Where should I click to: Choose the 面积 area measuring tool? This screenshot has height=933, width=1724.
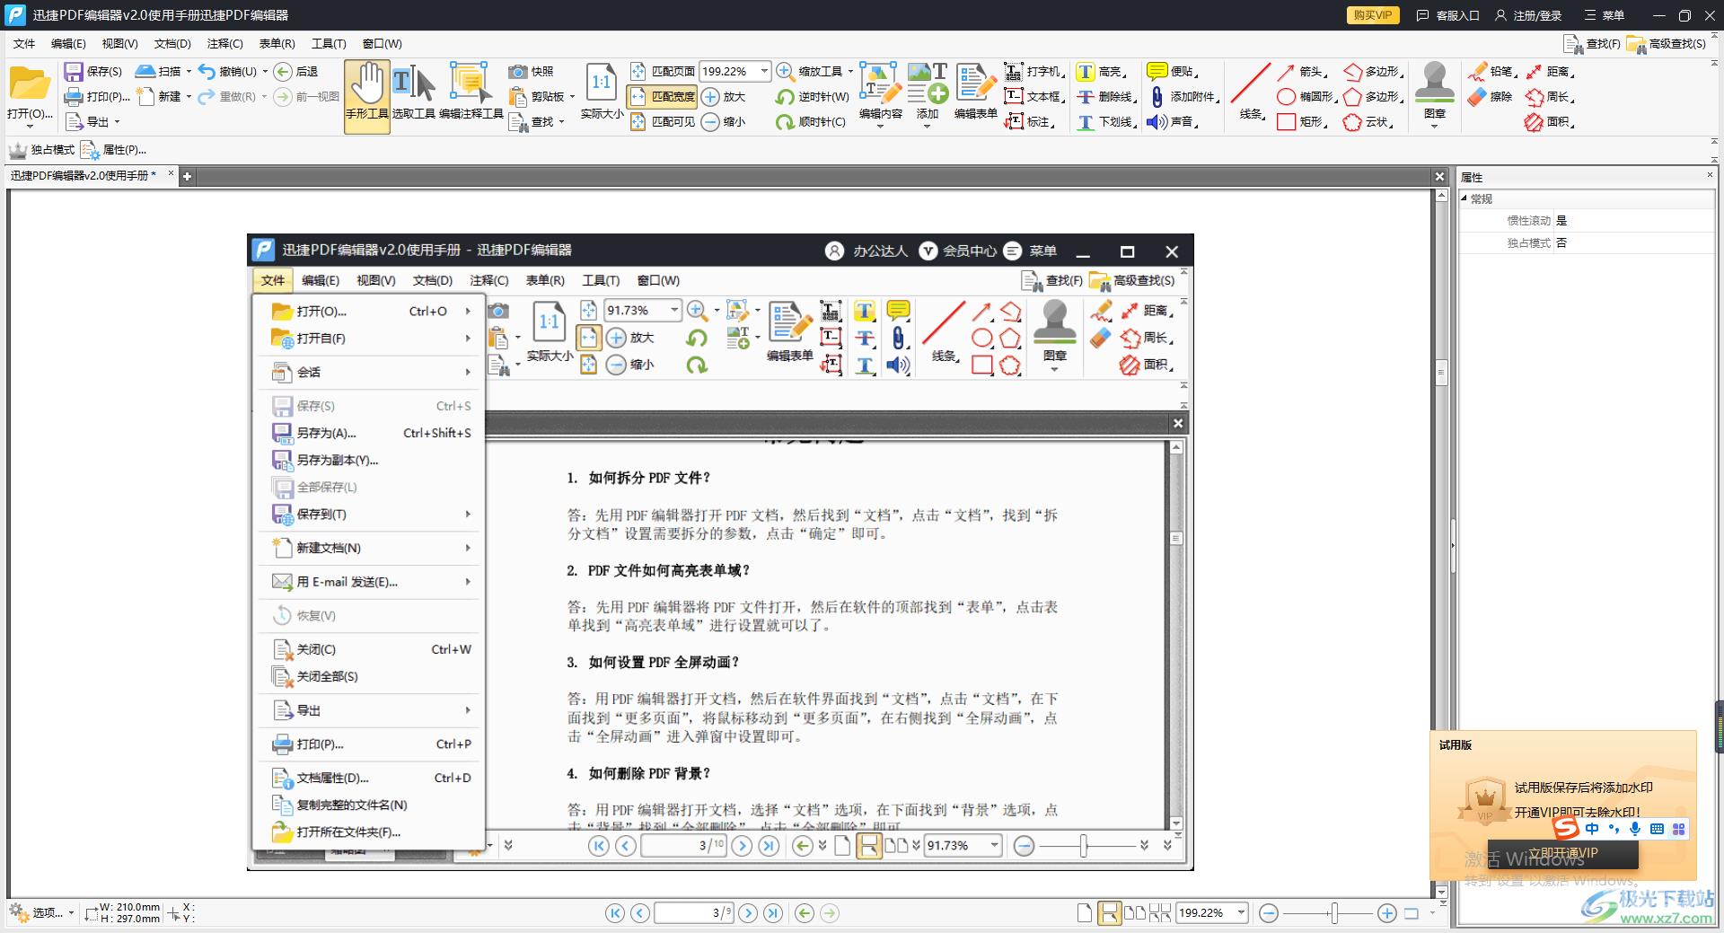1549,121
